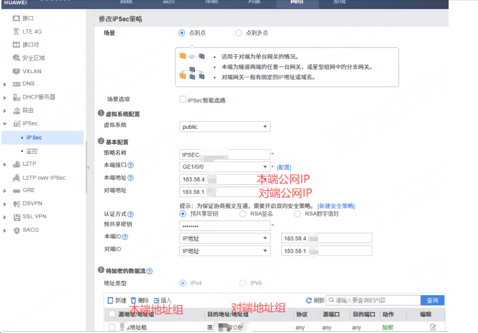Open 监控 under the IPSec menu

tap(32, 151)
